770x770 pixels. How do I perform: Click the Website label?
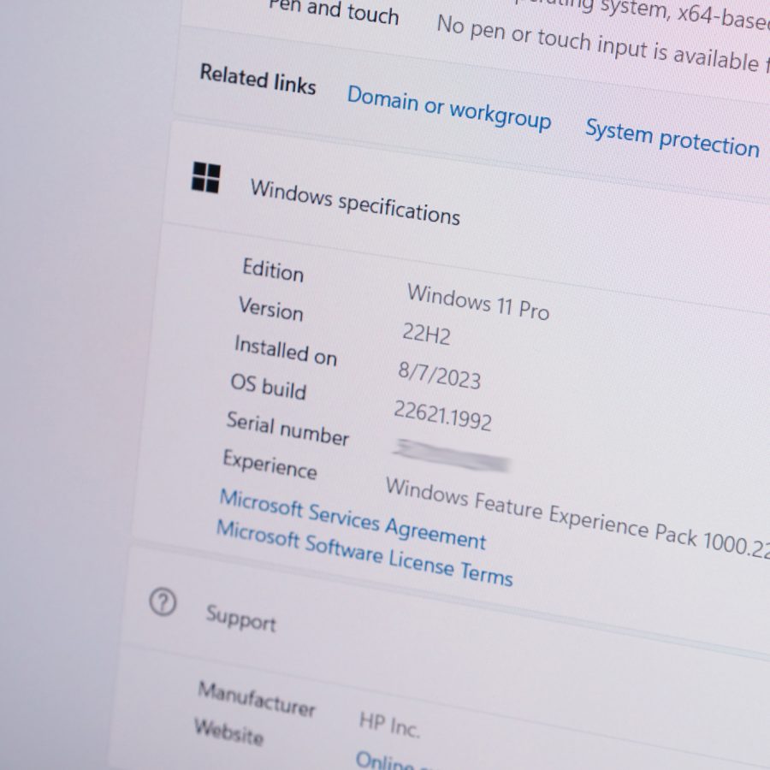(x=228, y=731)
